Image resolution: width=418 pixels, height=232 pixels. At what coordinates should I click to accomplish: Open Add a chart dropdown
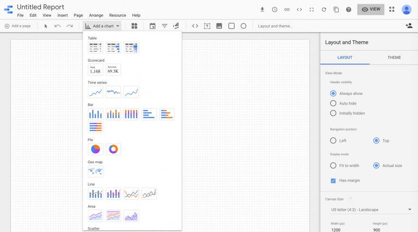pyautogui.click(x=102, y=26)
